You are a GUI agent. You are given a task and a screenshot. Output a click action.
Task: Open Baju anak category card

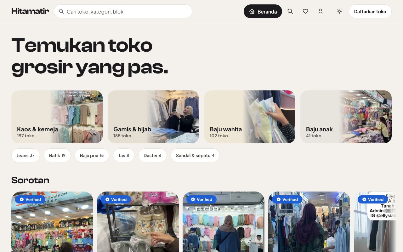pyautogui.click(x=346, y=117)
